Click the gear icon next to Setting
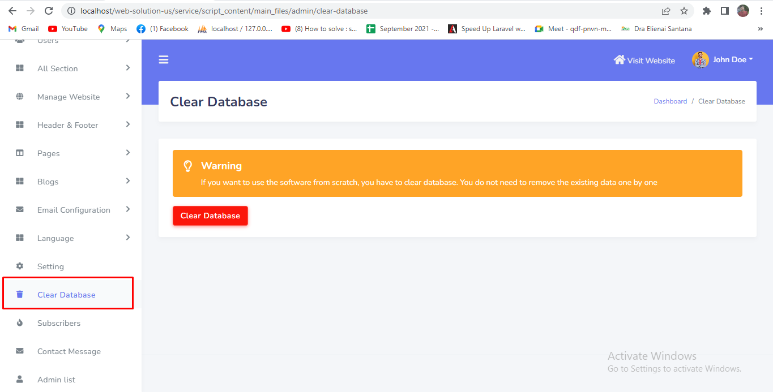The height and width of the screenshot is (392, 773). (20, 266)
